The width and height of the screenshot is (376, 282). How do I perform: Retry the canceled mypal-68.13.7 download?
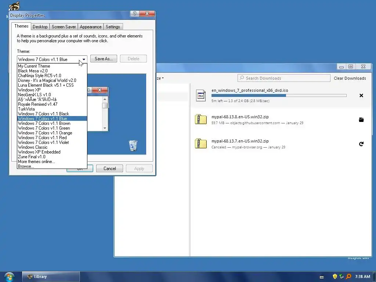point(361,144)
